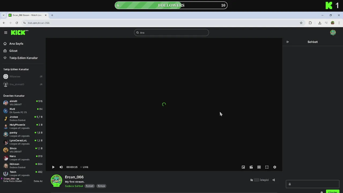Enter fullscreen mode
Screen dimensions: 343x193
click(267, 167)
